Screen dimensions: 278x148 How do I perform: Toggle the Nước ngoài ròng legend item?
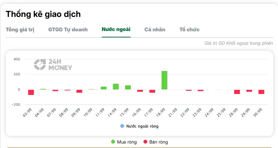click(x=139, y=126)
